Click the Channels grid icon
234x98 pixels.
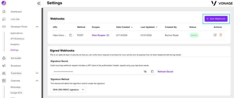click(x=4, y=81)
